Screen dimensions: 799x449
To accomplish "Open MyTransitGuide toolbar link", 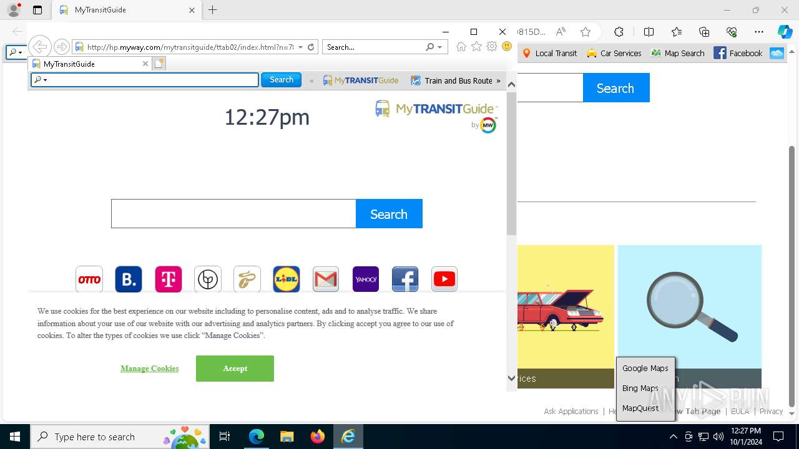I will [361, 80].
